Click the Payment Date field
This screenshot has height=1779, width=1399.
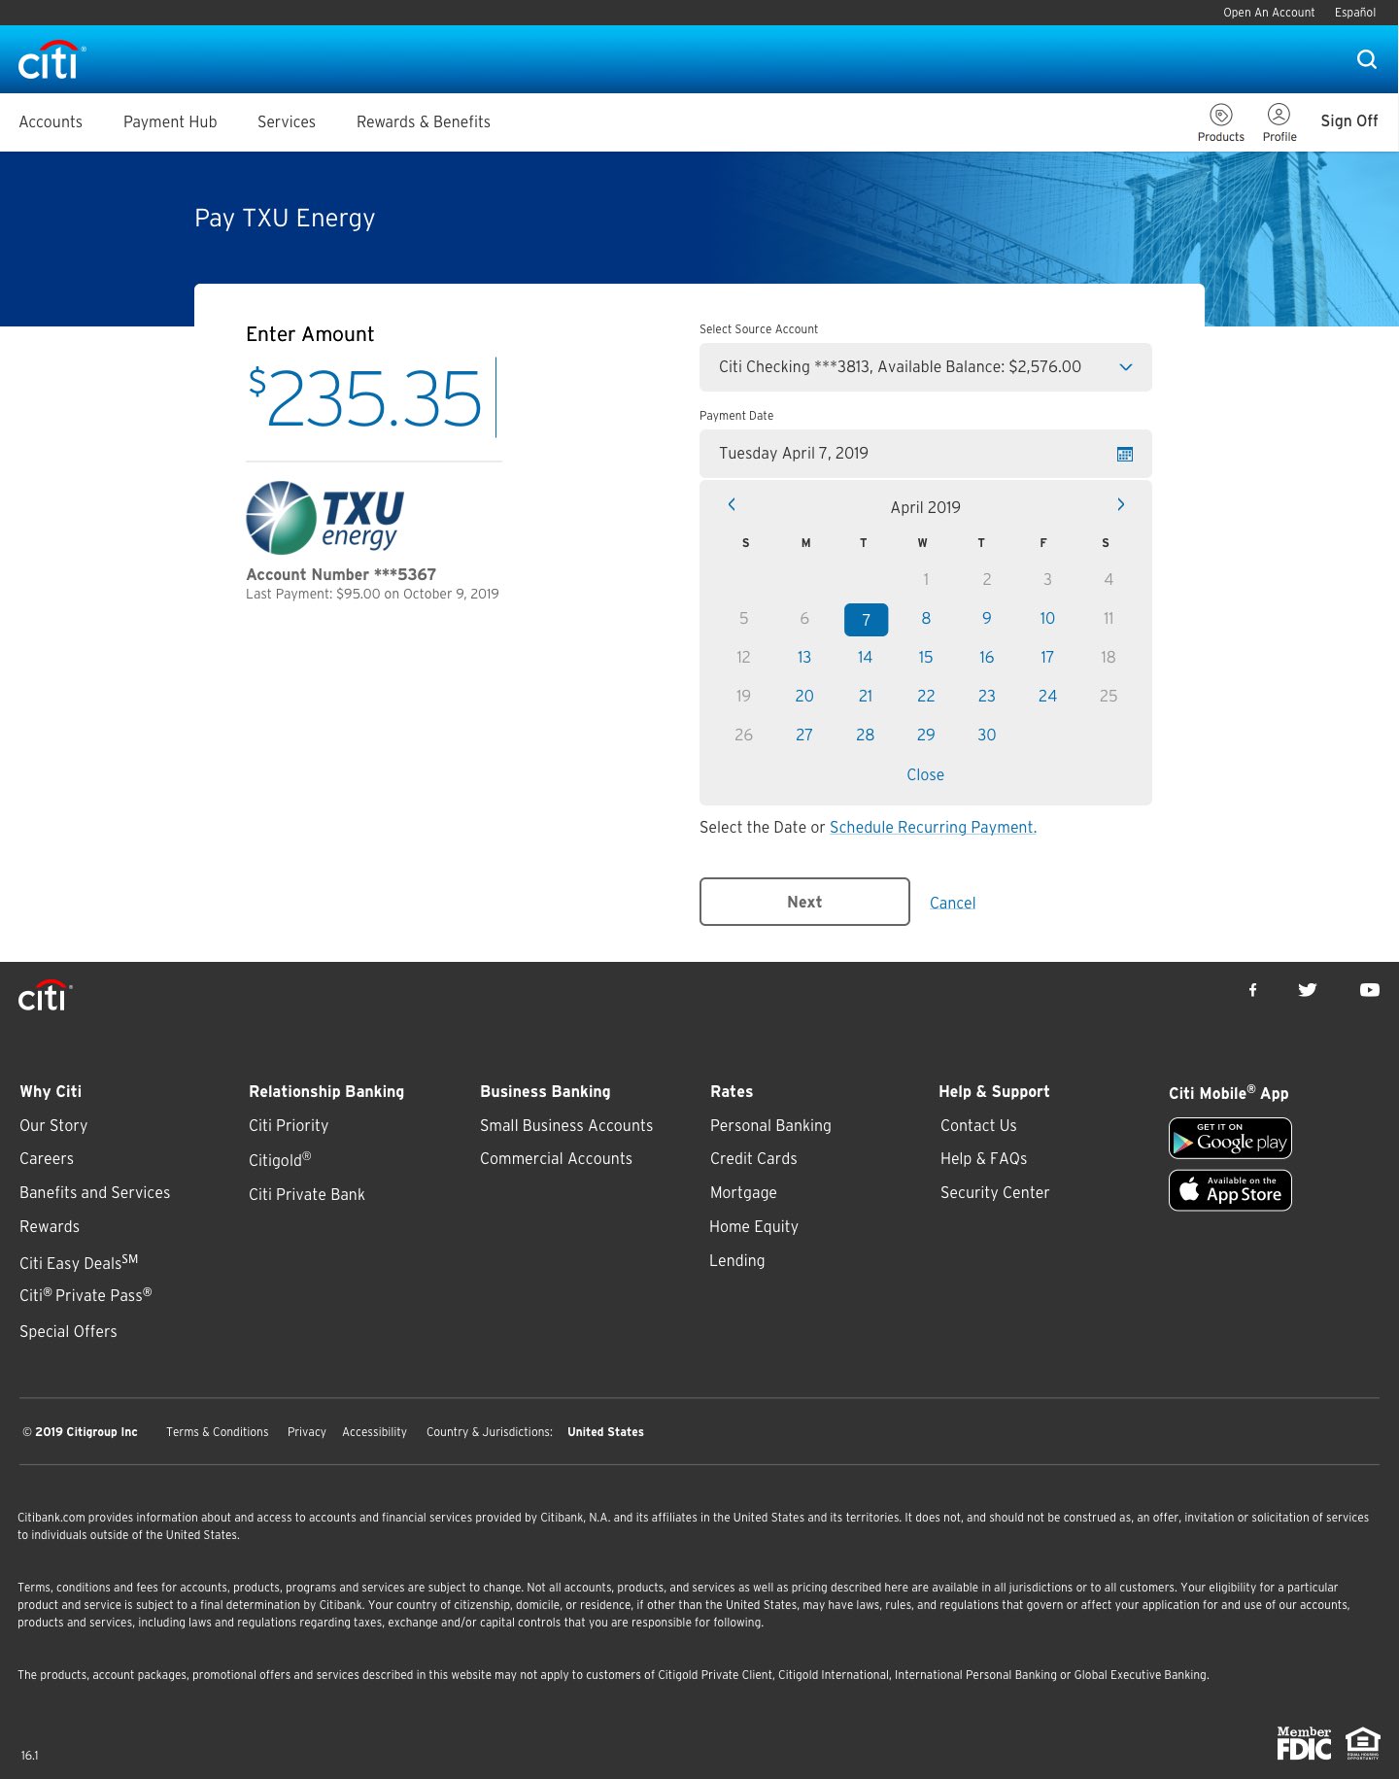[926, 454]
